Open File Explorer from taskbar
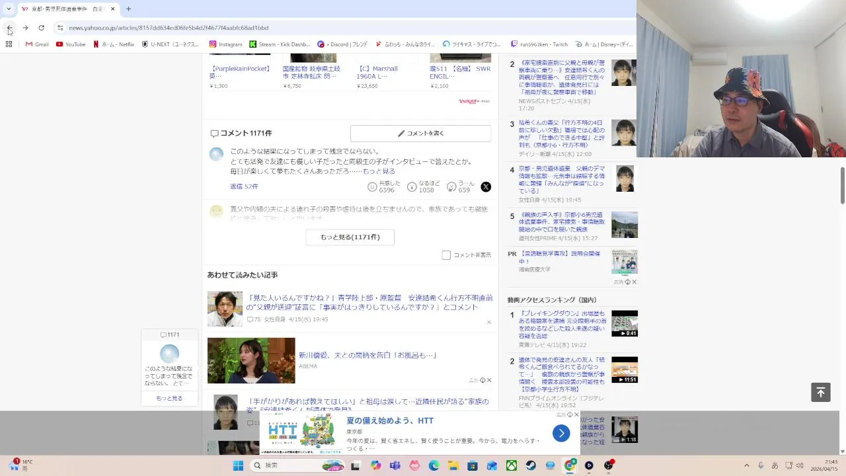Image resolution: width=846 pixels, height=476 pixels. tap(453, 465)
